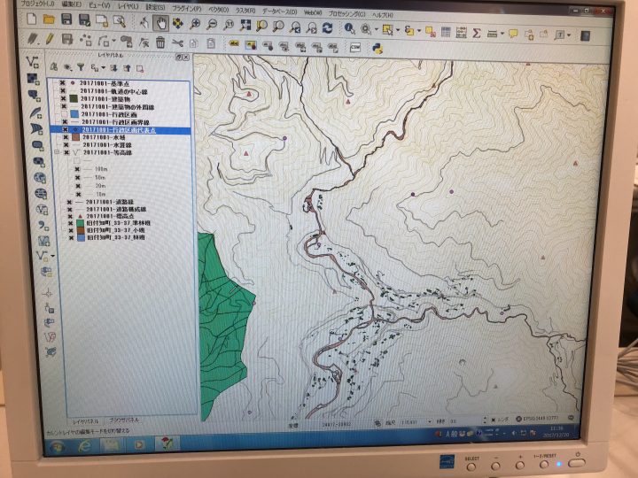Click the blue swatch of 行政区画 layer
The image size is (638, 478).
tap(74, 114)
